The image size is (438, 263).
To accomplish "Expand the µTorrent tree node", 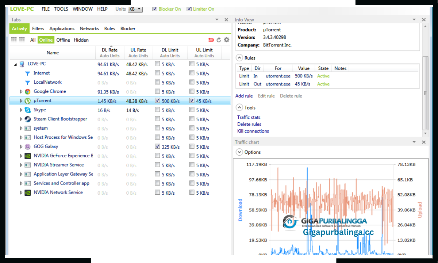I will (21, 101).
